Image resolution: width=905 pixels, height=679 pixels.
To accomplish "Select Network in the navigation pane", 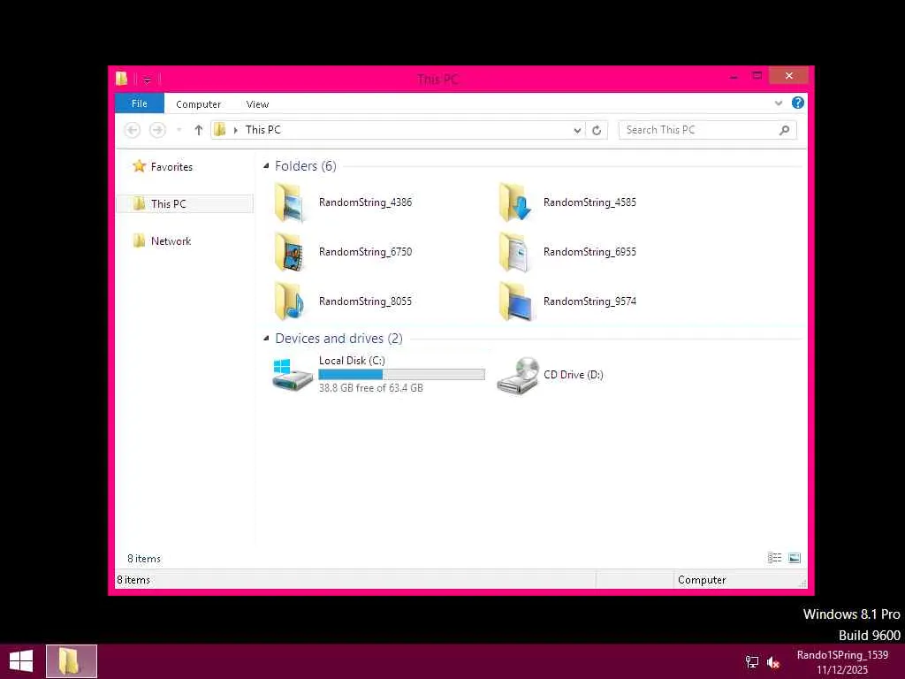I will tap(171, 241).
